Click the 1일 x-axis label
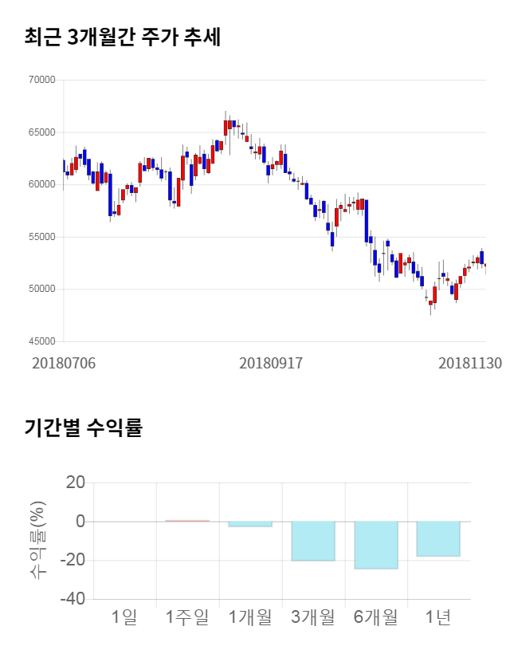 124,616
